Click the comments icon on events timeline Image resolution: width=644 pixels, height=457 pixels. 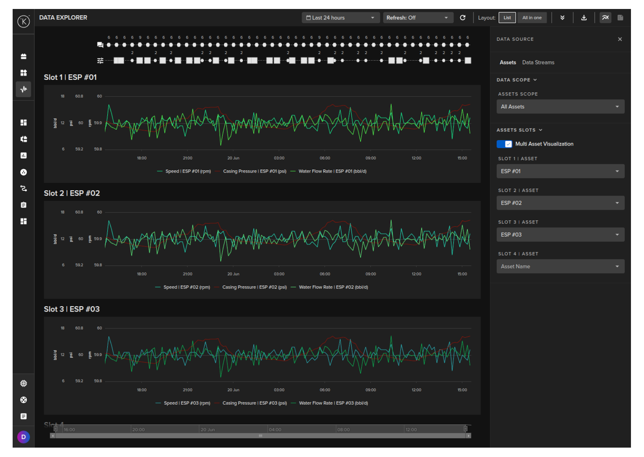tap(100, 45)
